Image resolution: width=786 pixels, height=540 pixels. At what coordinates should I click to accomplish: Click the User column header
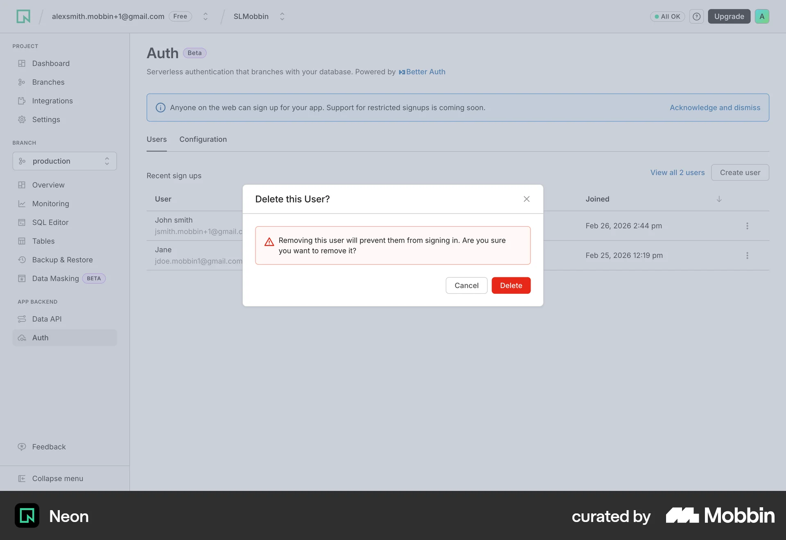point(163,199)
